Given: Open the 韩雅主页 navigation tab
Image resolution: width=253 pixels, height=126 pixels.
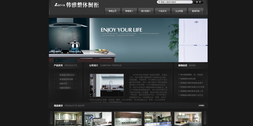Looking at the screenshot, I should click(113, 11).
